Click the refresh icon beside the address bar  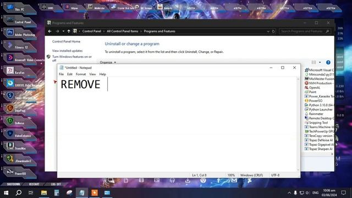click(273, 31)
